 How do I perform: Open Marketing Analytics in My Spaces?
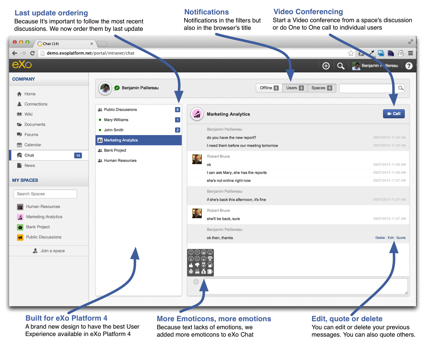pyautogui.click(x=40, y=217)
